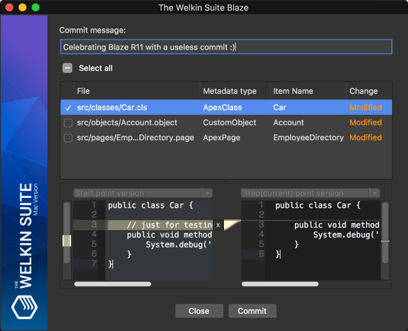Click the left diff vertical scrollbar
This screenshot has height=331, width=408.
[x=67, y=233]
